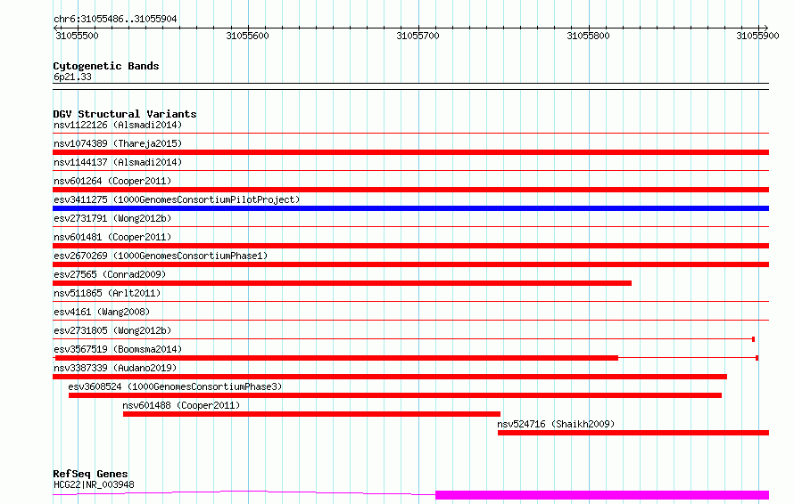Select the 6p21.33 band label

tap(72, 77)
